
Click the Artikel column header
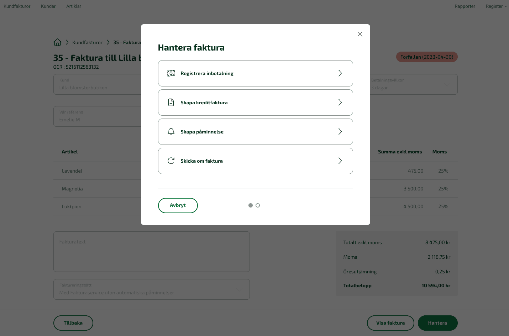tap(69, 152)
